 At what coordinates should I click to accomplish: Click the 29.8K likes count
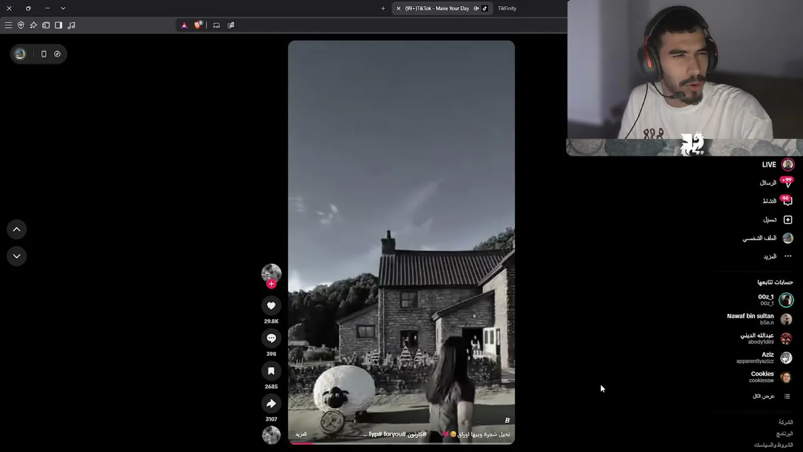click(271, 321)
